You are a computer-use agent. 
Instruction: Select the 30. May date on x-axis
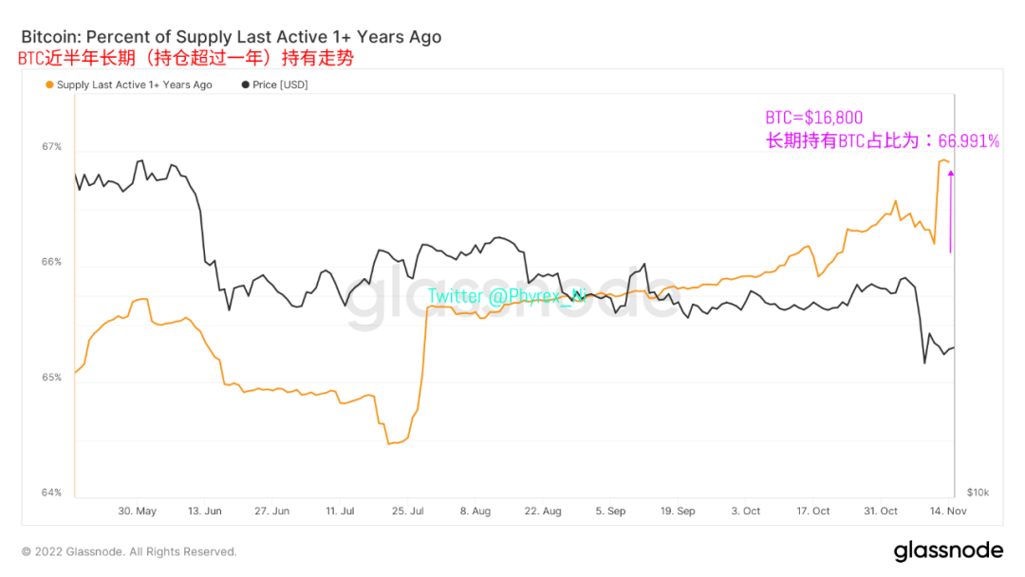[x=137, y=512]
